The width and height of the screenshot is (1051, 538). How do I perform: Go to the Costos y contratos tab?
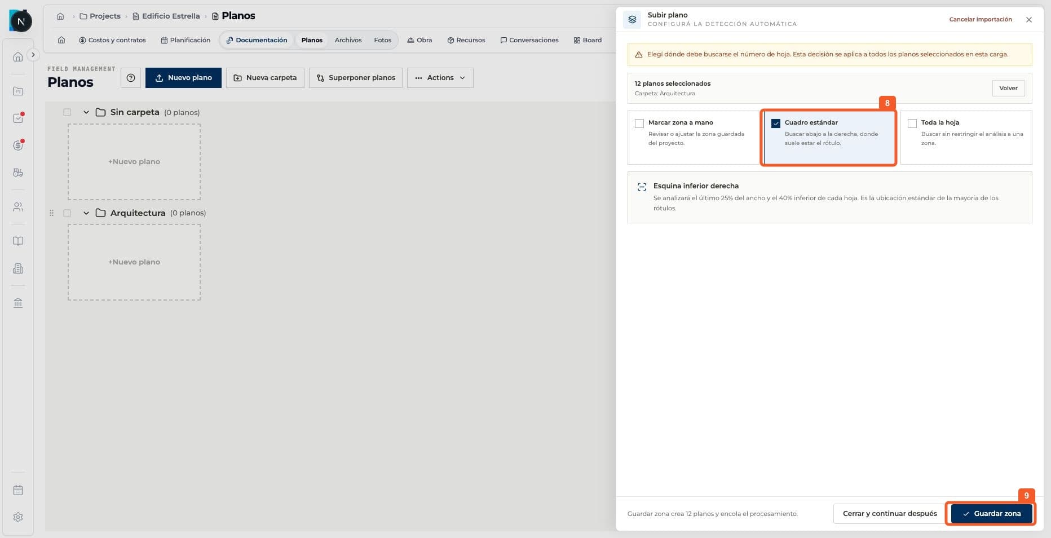(113, 40)
